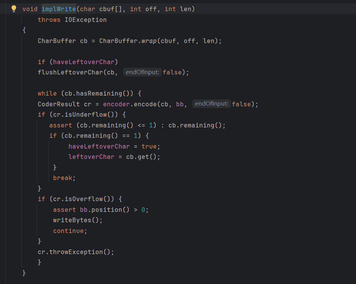Click the flushLeftoverChar method name
This screenshot has height=284, width=356.
coord(70,72)
